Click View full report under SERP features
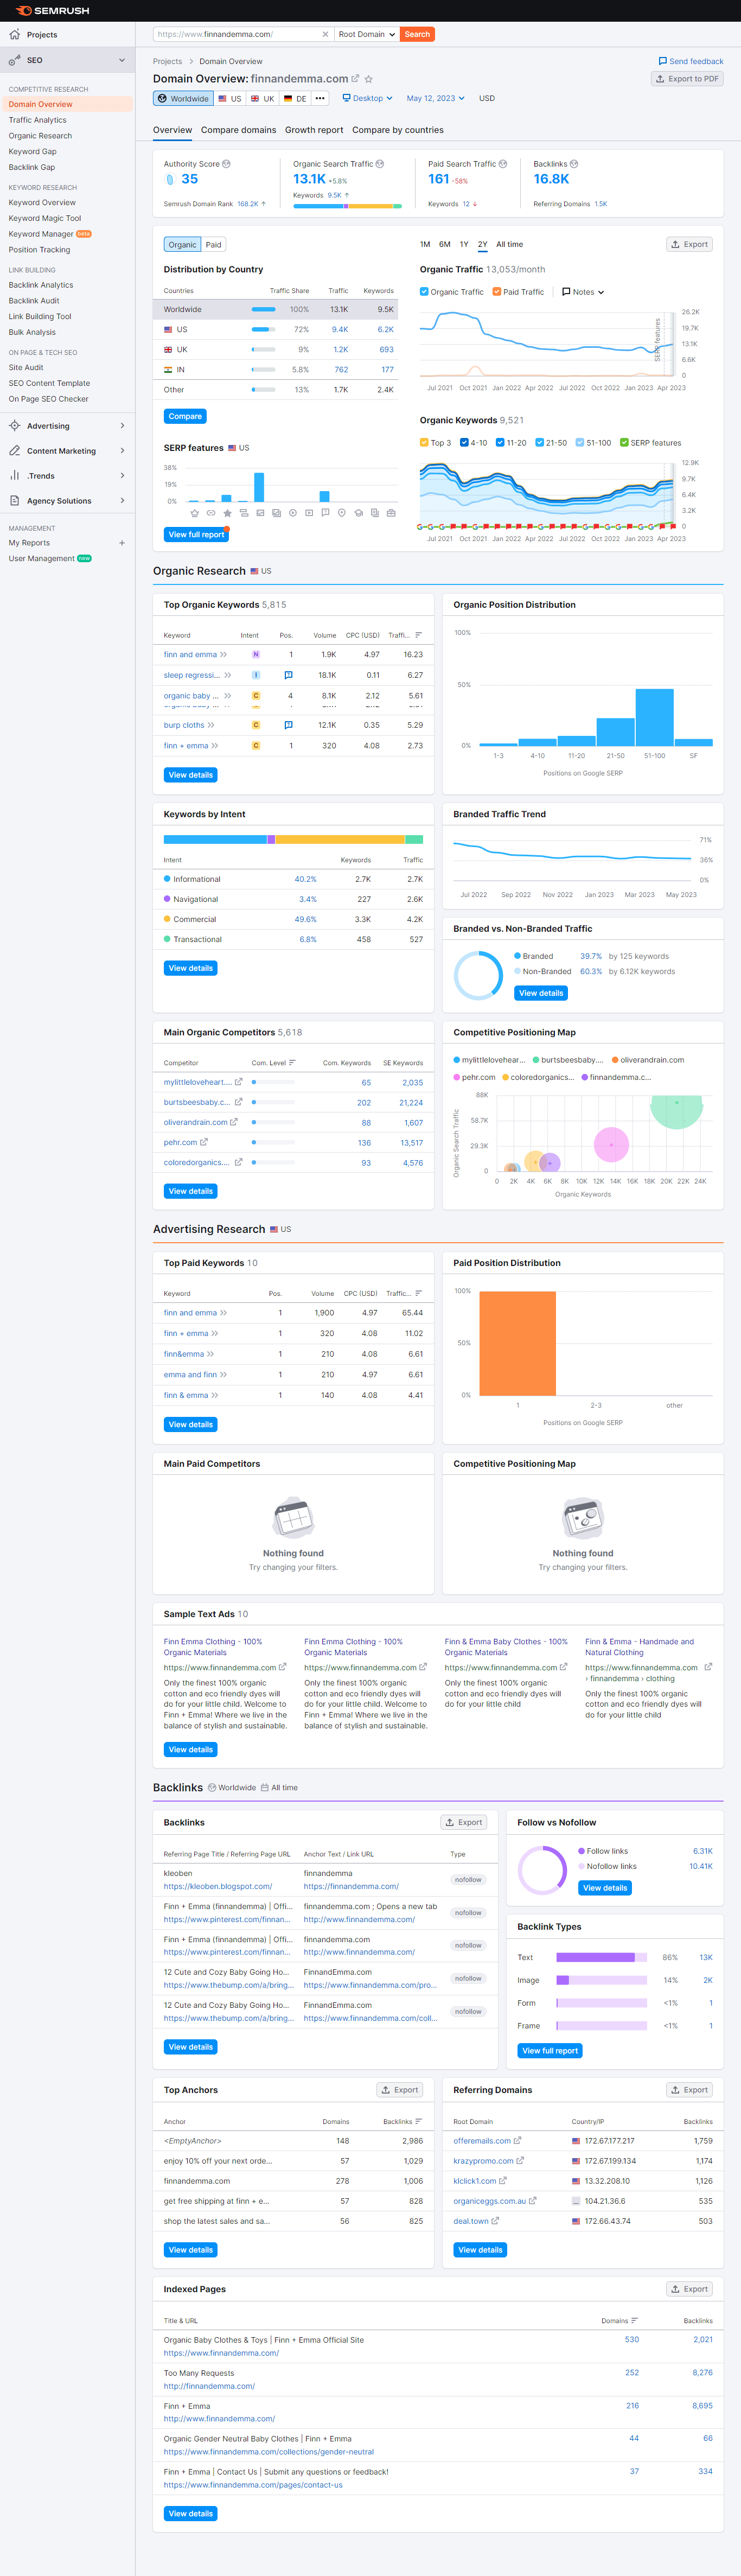741x2576 pixels. coord(196,535)
